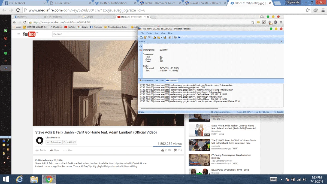Open Proxifier's Proxy Servers toolbar icon

click(141, 37)
